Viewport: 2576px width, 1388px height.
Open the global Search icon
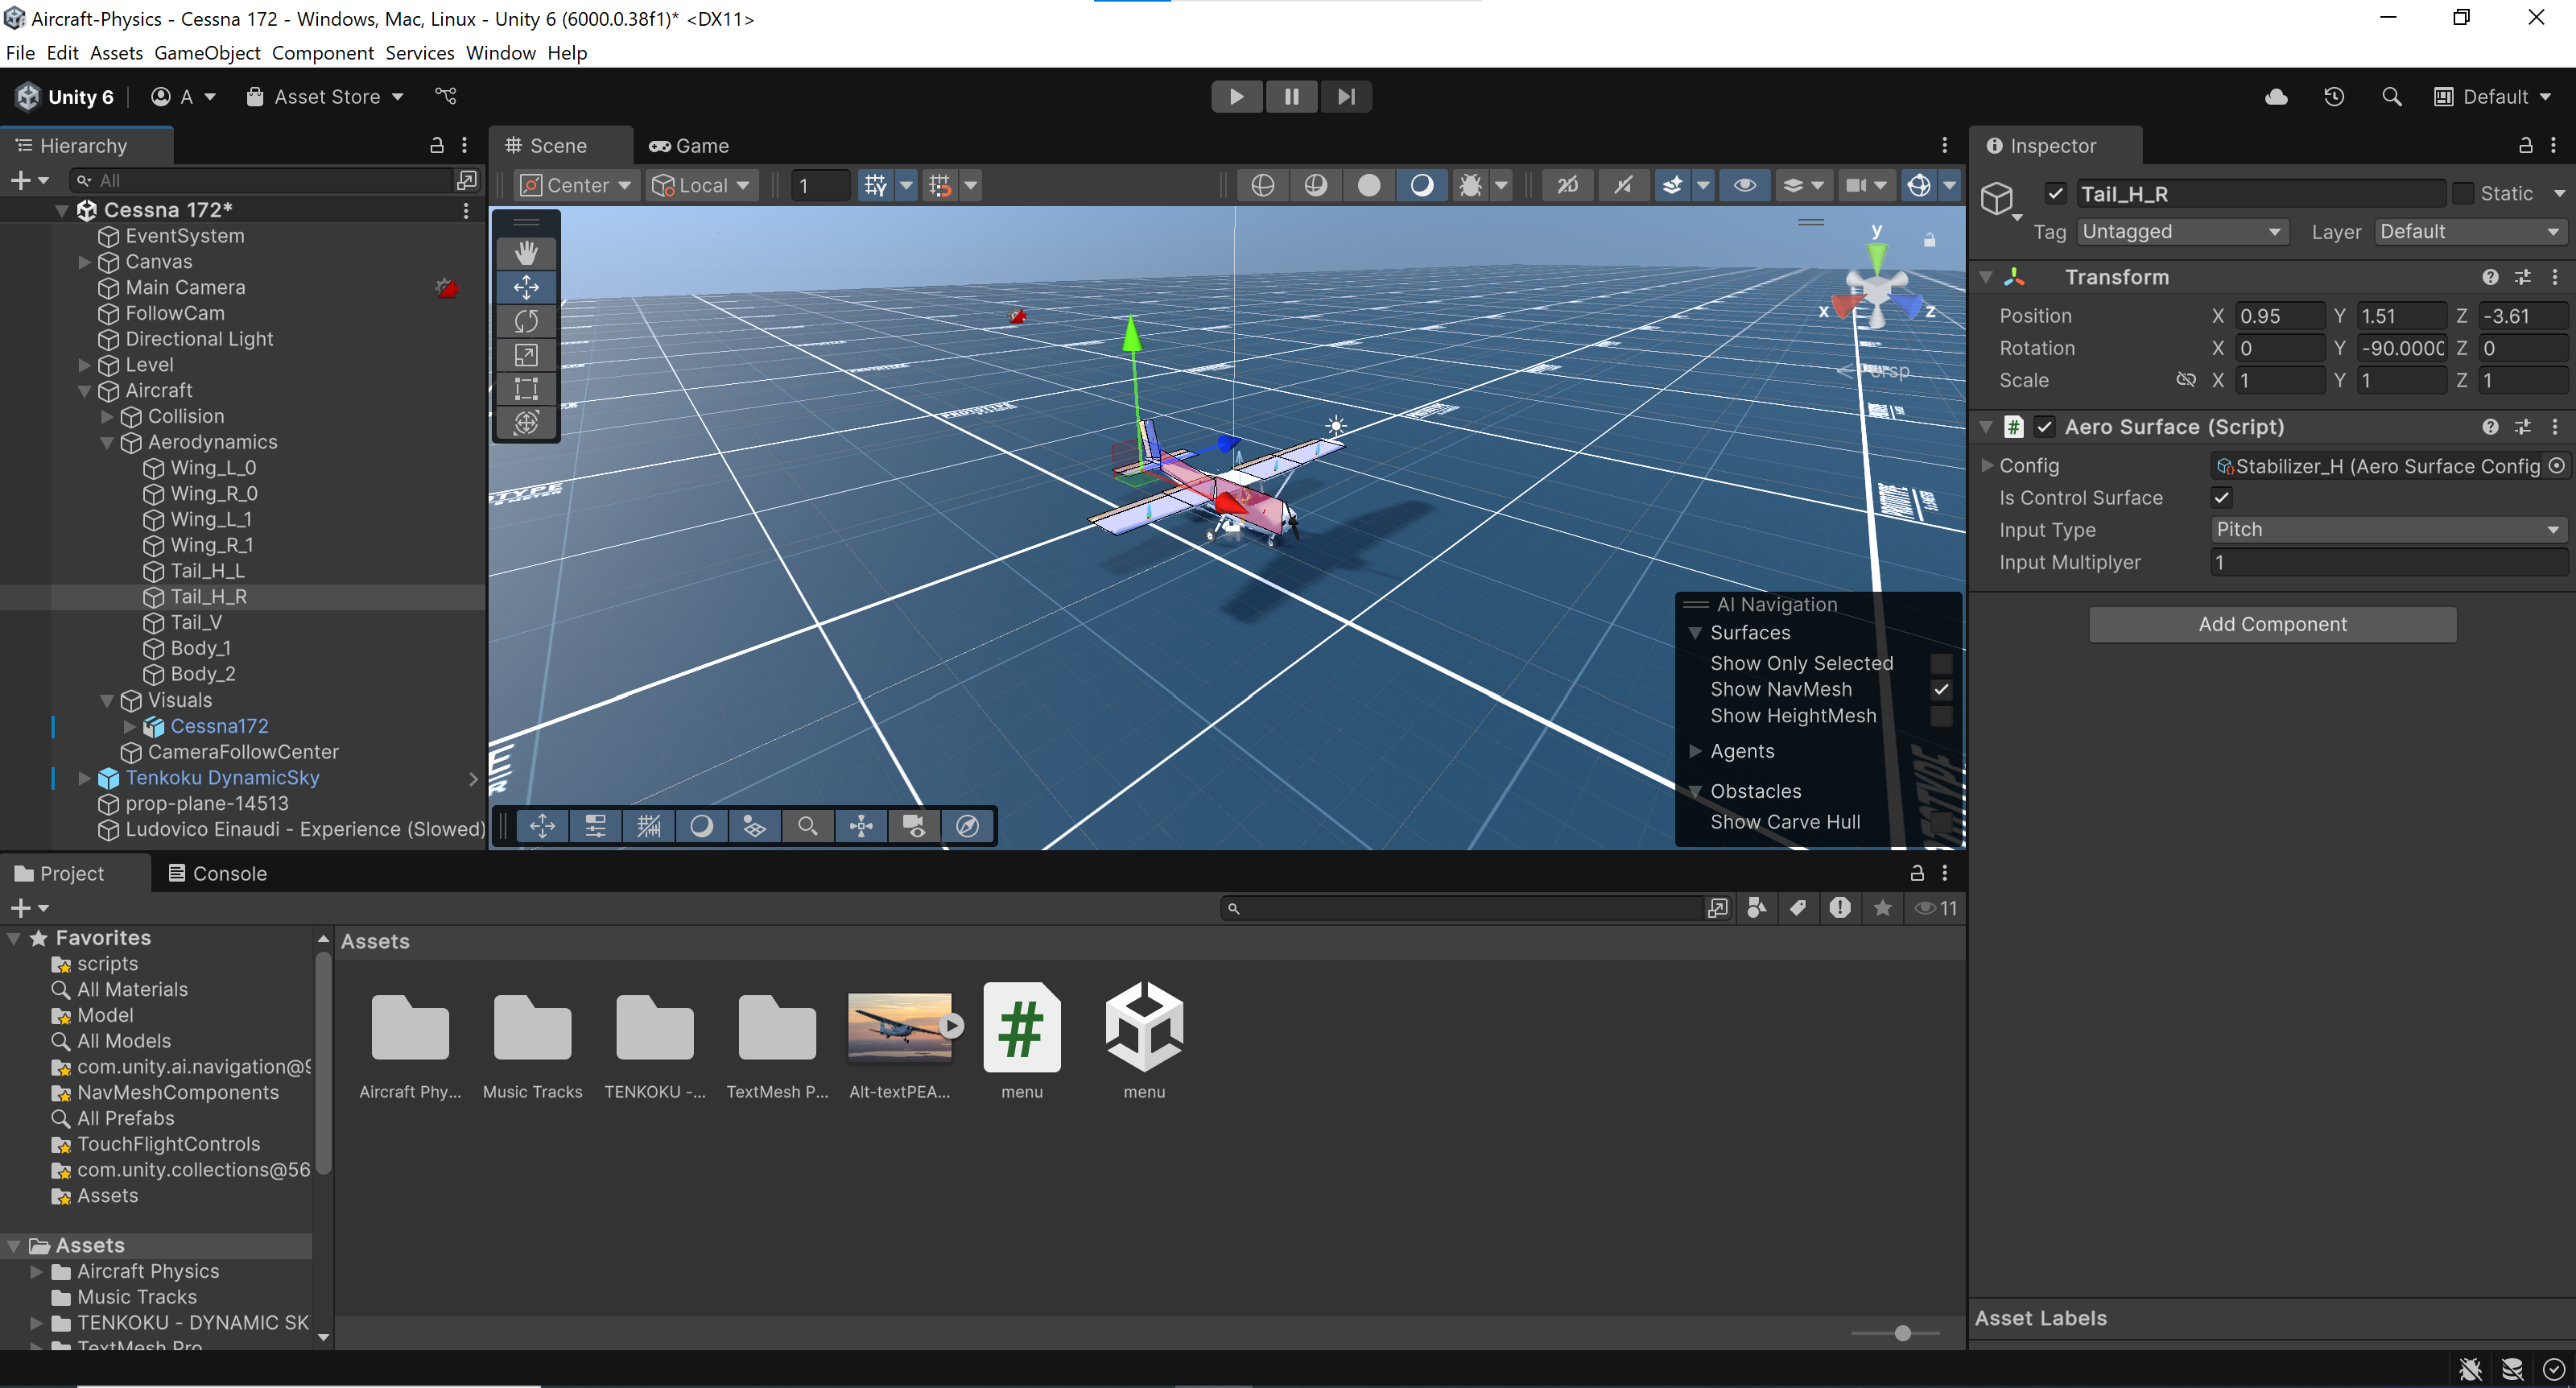[x=2392, y=97]
